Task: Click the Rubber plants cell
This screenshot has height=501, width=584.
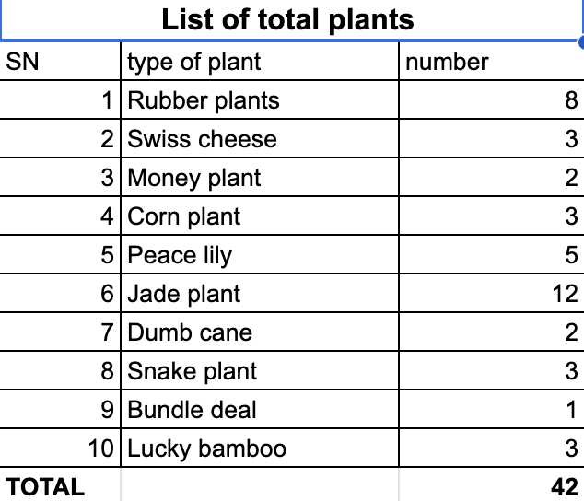Action: point(260,99)
